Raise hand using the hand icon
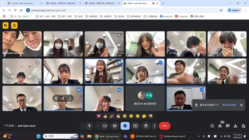The width and height of the screenshot is (249, 140). pyautogui.click(x=146, y=126)
